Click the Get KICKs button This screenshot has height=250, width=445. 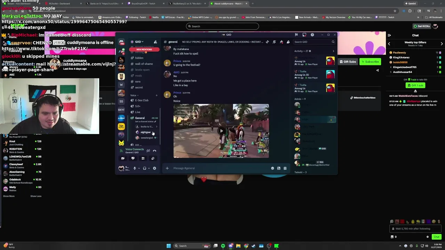tap(421, 26)
